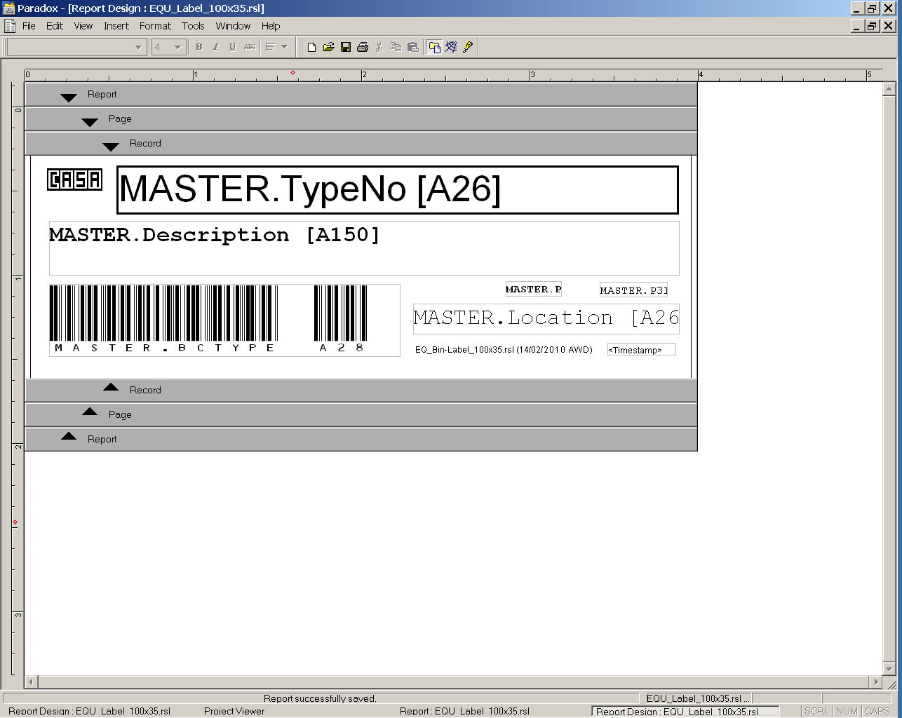The width and height of the screenshot is (902, 718).
Task: Select the <Timestamp> field
Action: [642, 349]
